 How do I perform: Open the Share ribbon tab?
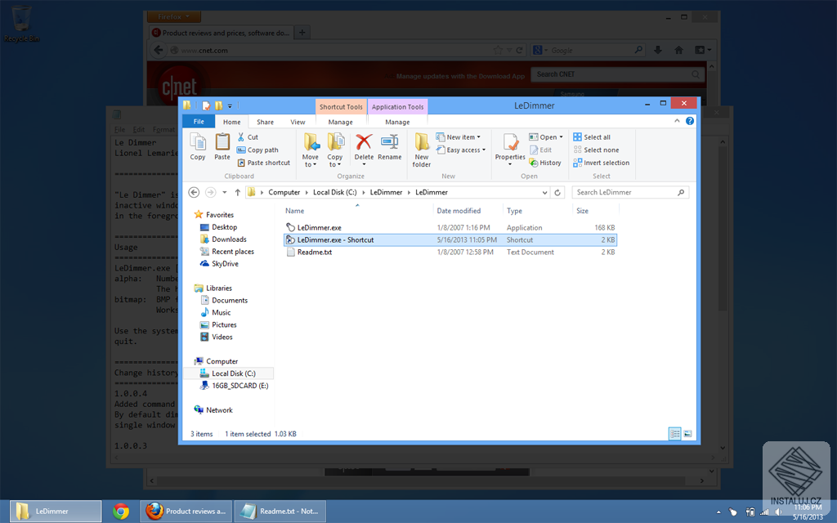click(x=265, y=123)
